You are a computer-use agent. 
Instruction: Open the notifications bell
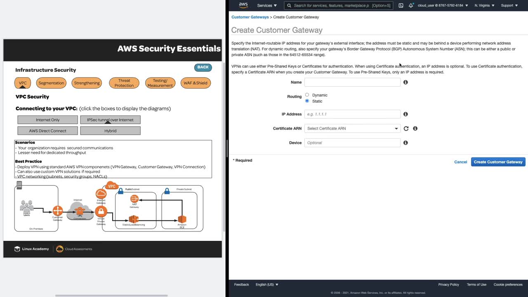pos(411,5)
